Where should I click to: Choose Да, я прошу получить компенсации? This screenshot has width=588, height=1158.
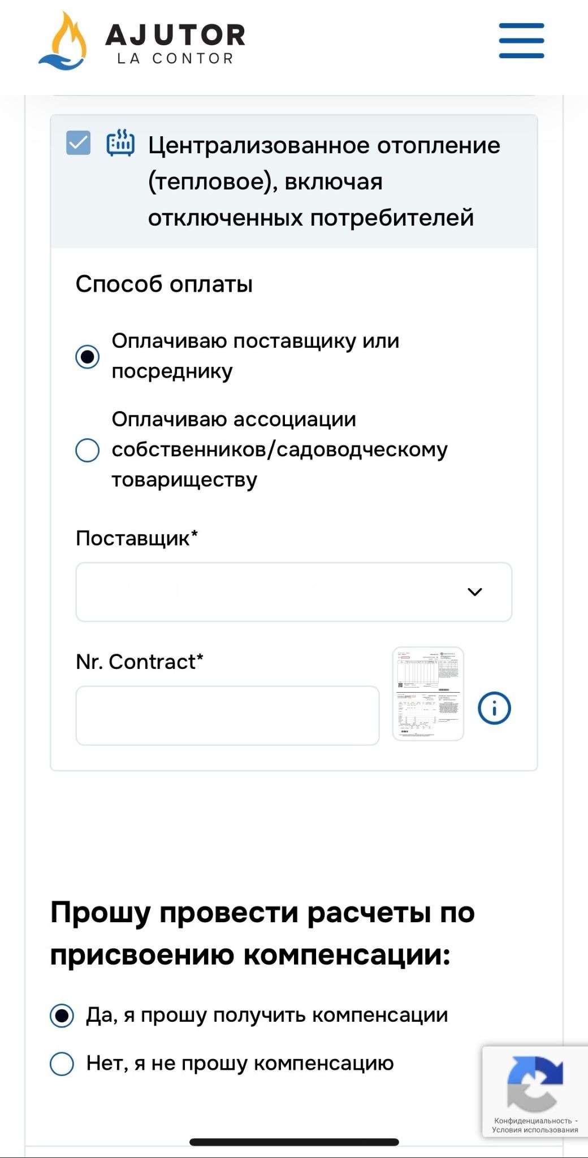coord(62,1016)
